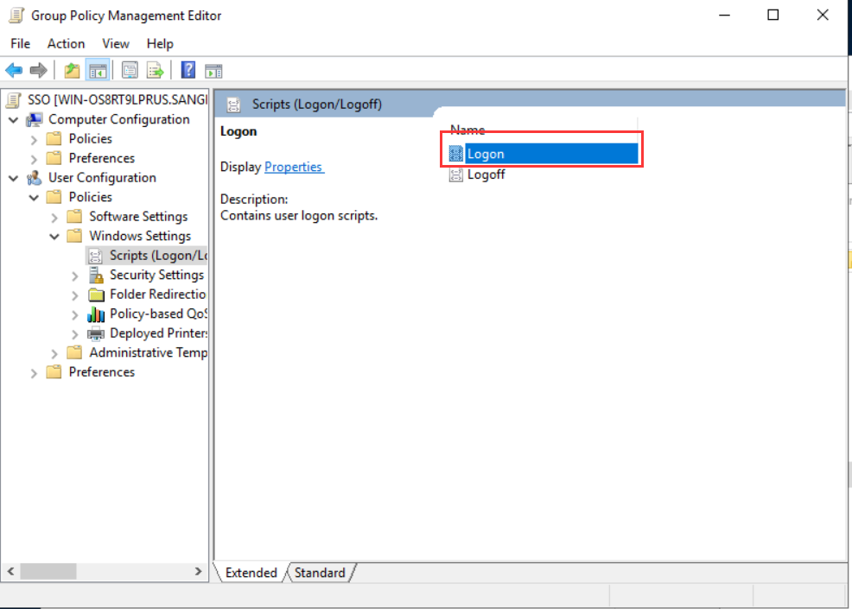Select the Logoff script item
852x609 pixels.
(x=486, y=174)
